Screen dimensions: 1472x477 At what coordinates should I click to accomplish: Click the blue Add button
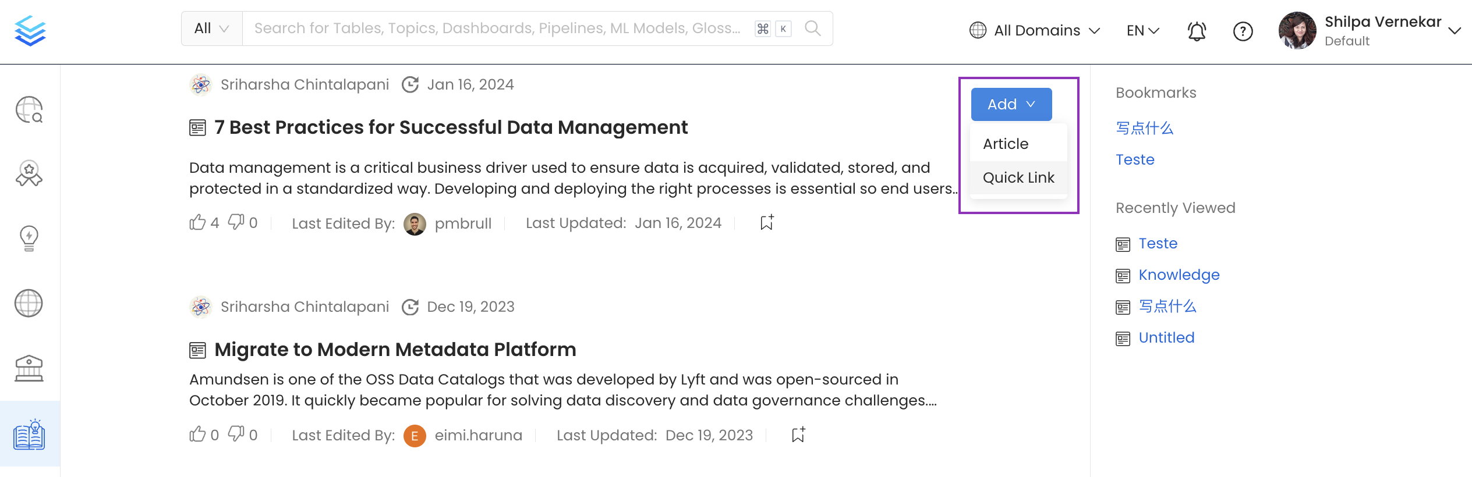1011,104
